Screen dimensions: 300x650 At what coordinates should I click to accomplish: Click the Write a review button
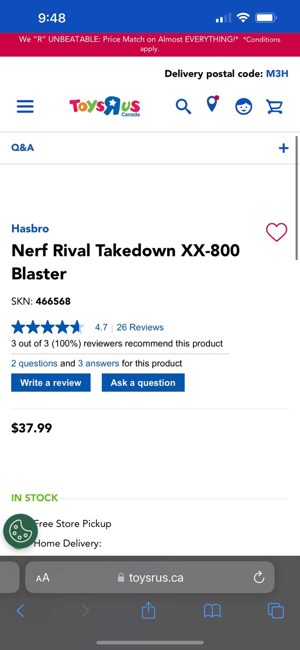click(51, 383)
